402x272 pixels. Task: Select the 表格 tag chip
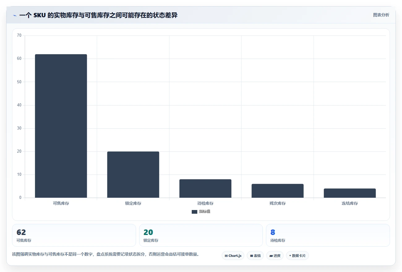[x=255, y=256]
